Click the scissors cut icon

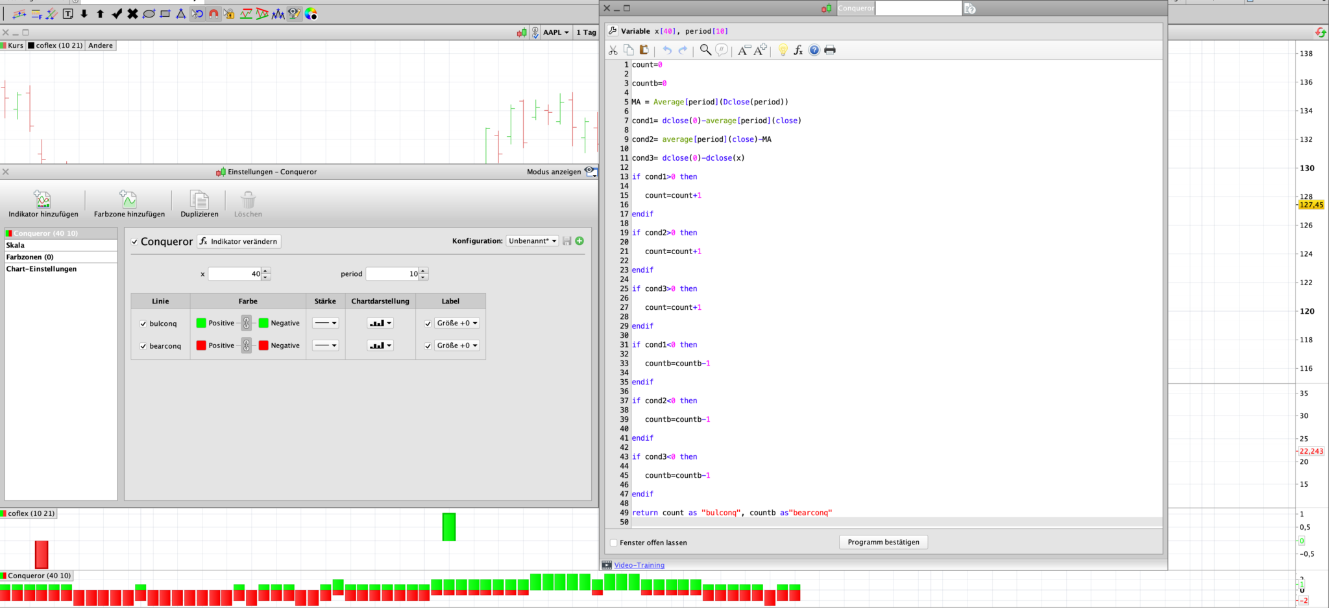[x=613, y=50]
